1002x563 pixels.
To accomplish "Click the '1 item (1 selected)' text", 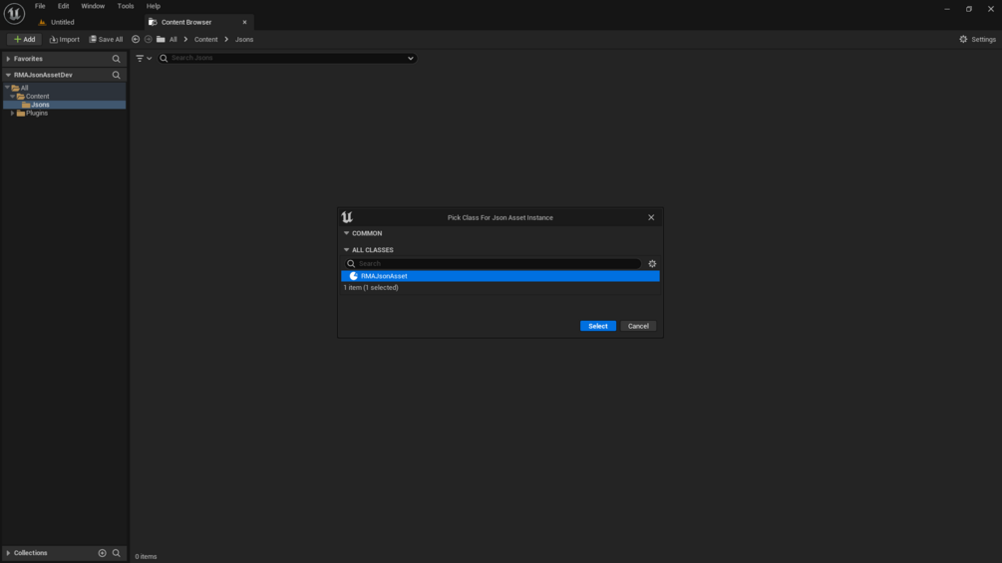I will pos(371,288).
